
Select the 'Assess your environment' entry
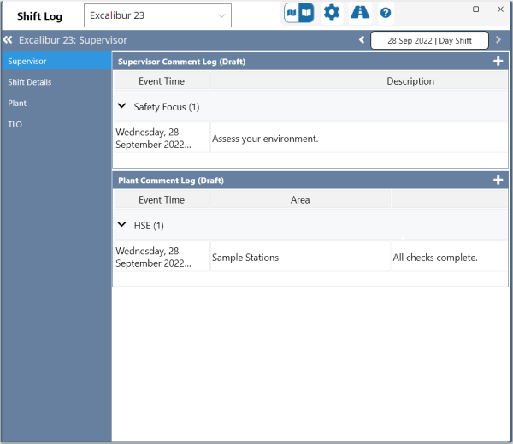click(x=265, y=139)
